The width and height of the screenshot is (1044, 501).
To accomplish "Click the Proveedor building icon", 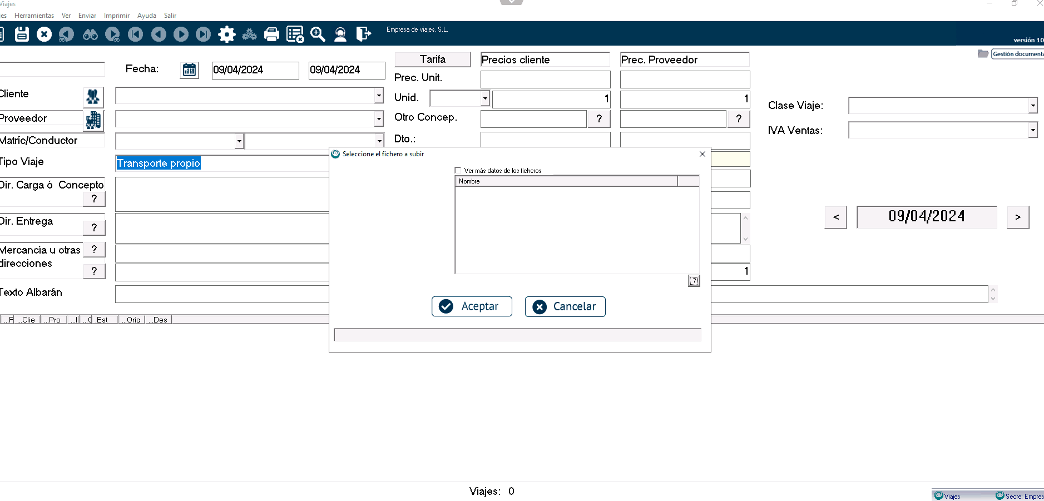I will [x=93, y=120].
